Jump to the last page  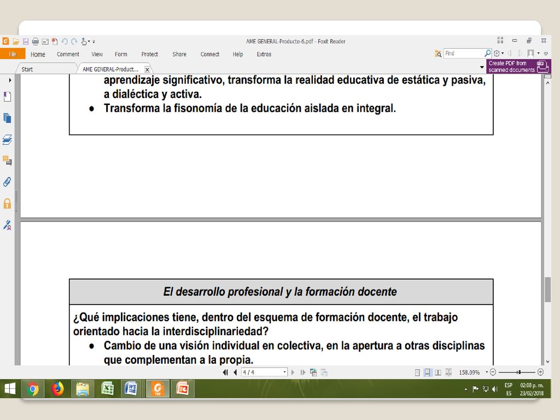pos(303,372)
